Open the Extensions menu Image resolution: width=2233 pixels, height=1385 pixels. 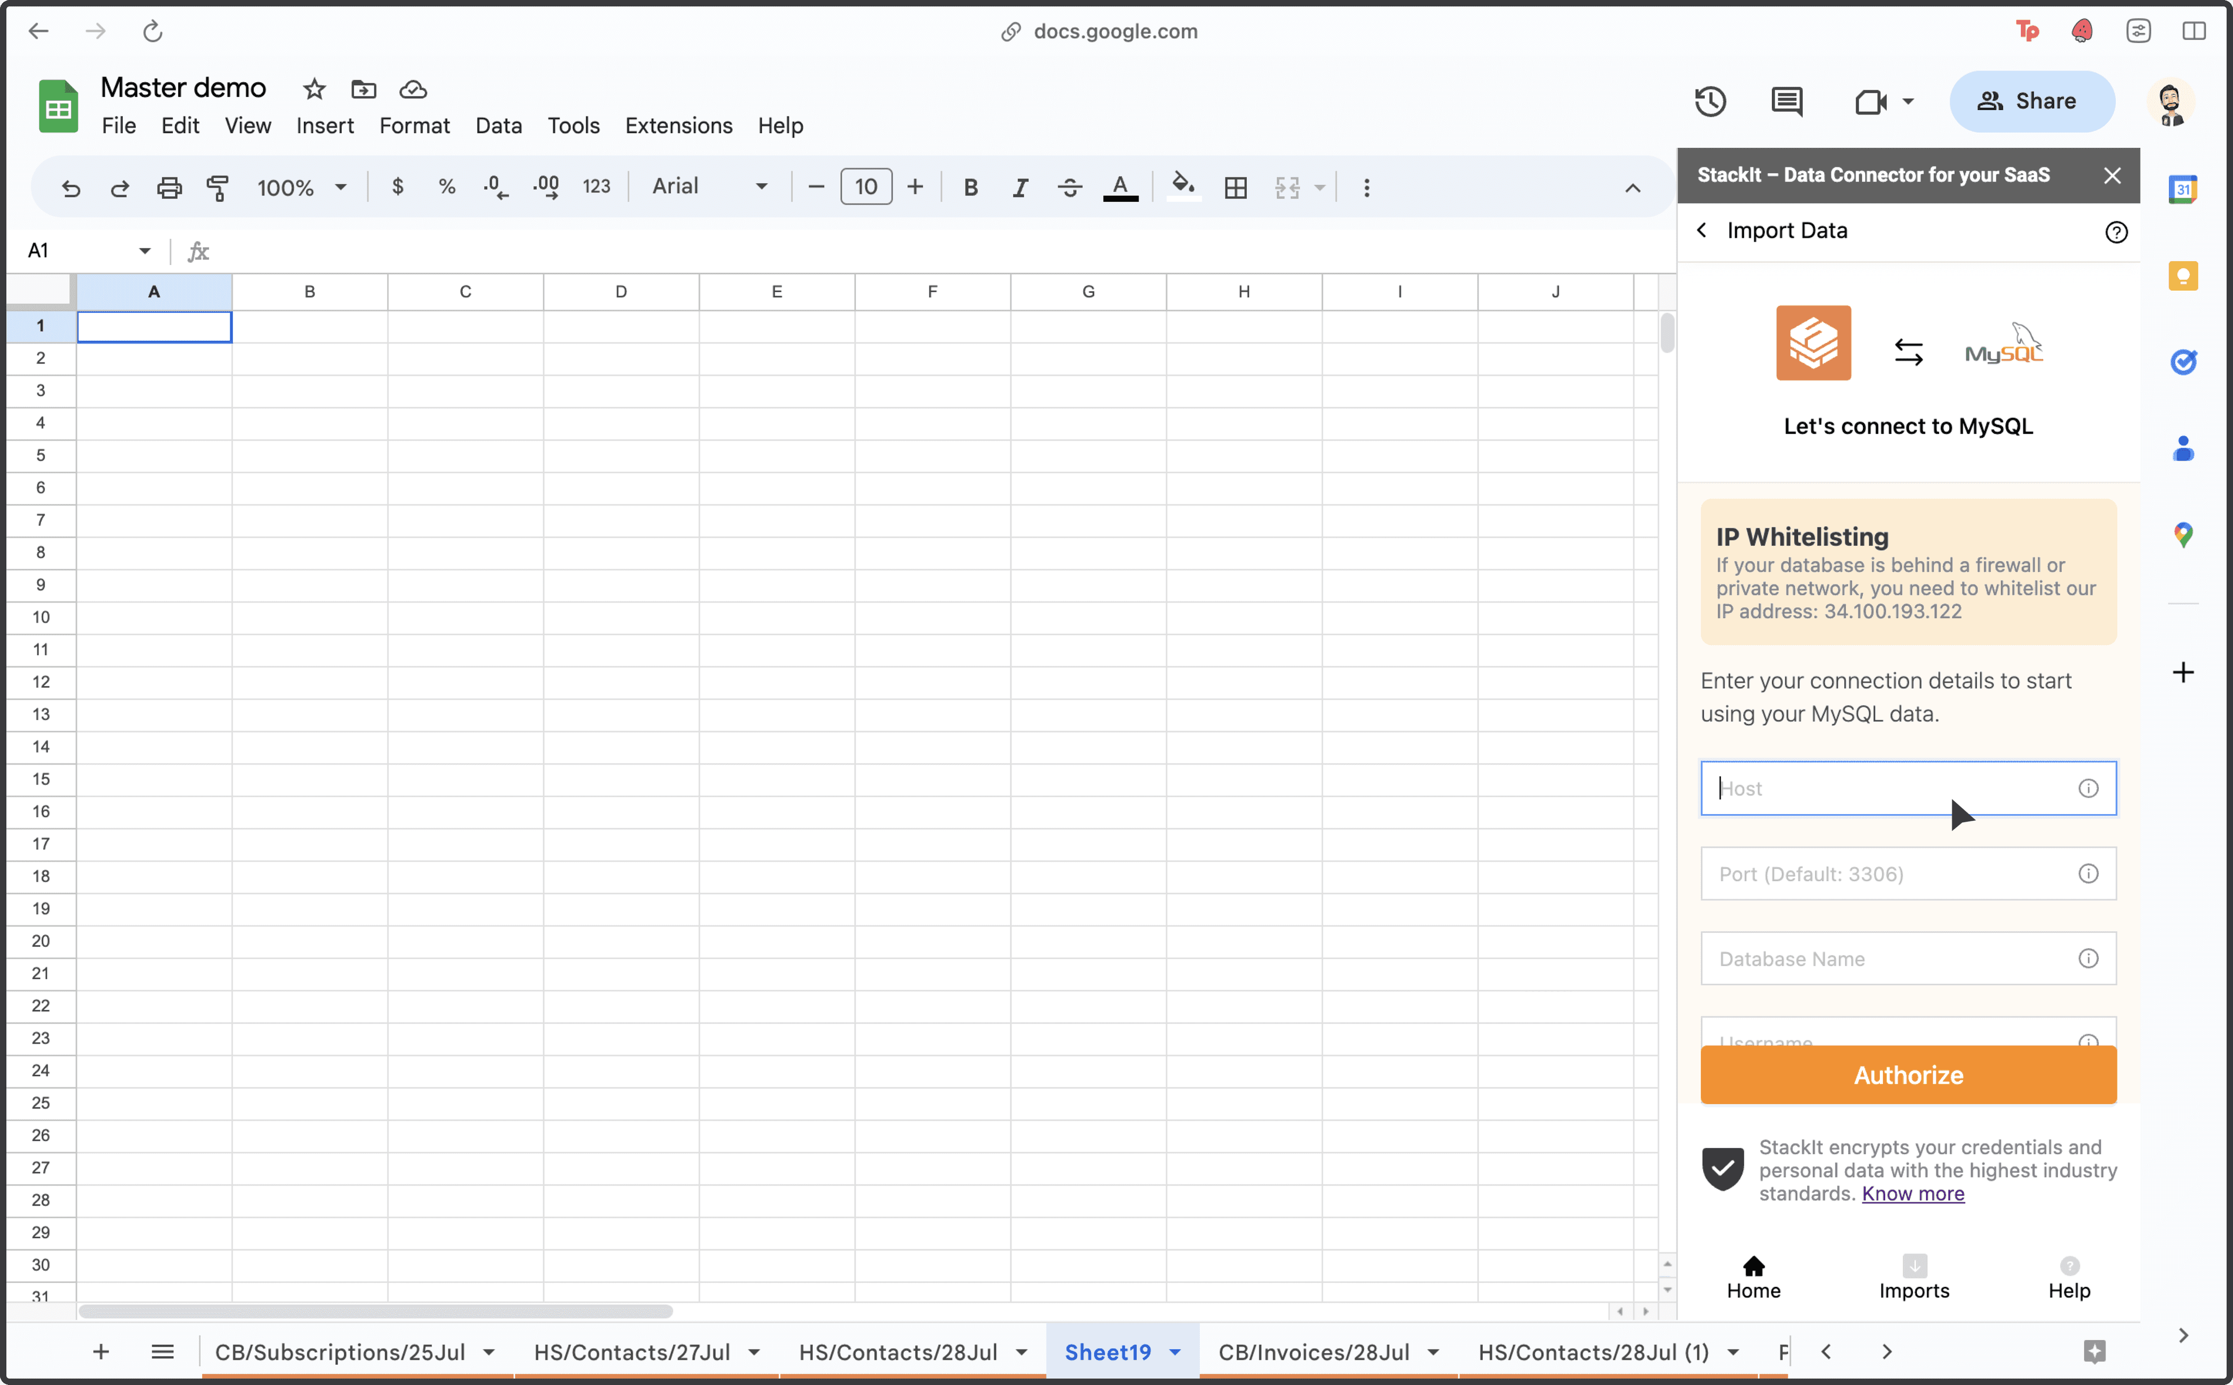[x=678, y=125]
